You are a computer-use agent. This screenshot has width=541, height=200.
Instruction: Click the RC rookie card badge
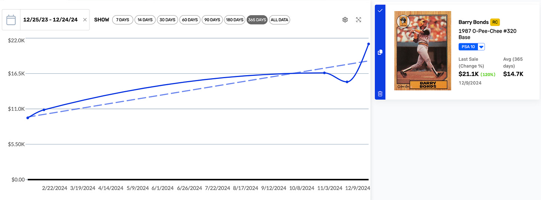(495, 22)
